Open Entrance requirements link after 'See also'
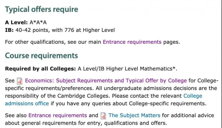This screenshot has width=222, height=128. (58, 115)
